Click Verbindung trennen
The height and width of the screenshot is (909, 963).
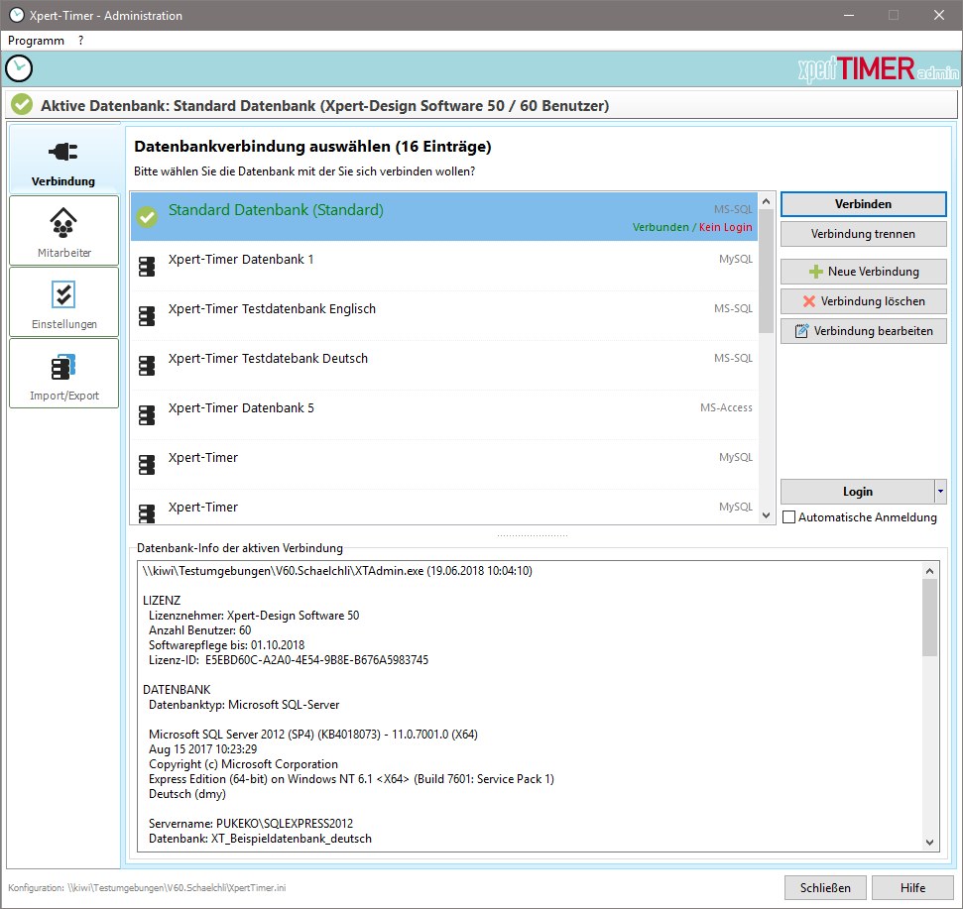tap(863, 234)
